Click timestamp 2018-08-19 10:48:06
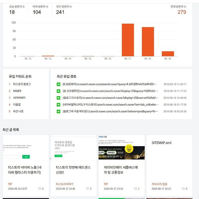The image size is (199, 199). 175,98
